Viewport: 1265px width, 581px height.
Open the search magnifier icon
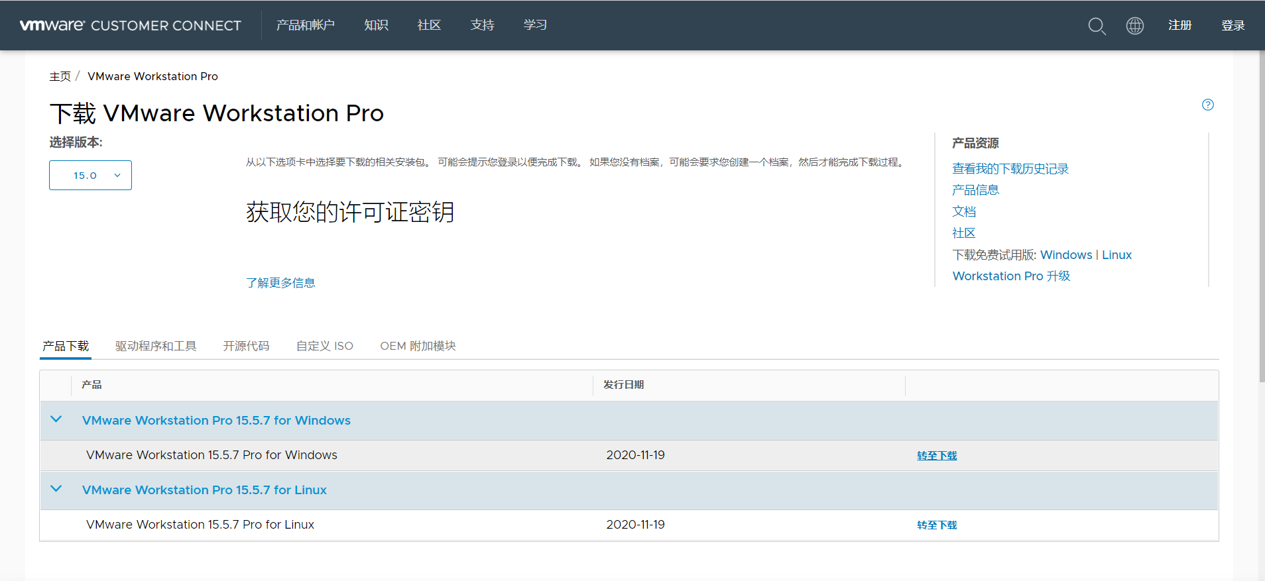[x=1097, y=26]
